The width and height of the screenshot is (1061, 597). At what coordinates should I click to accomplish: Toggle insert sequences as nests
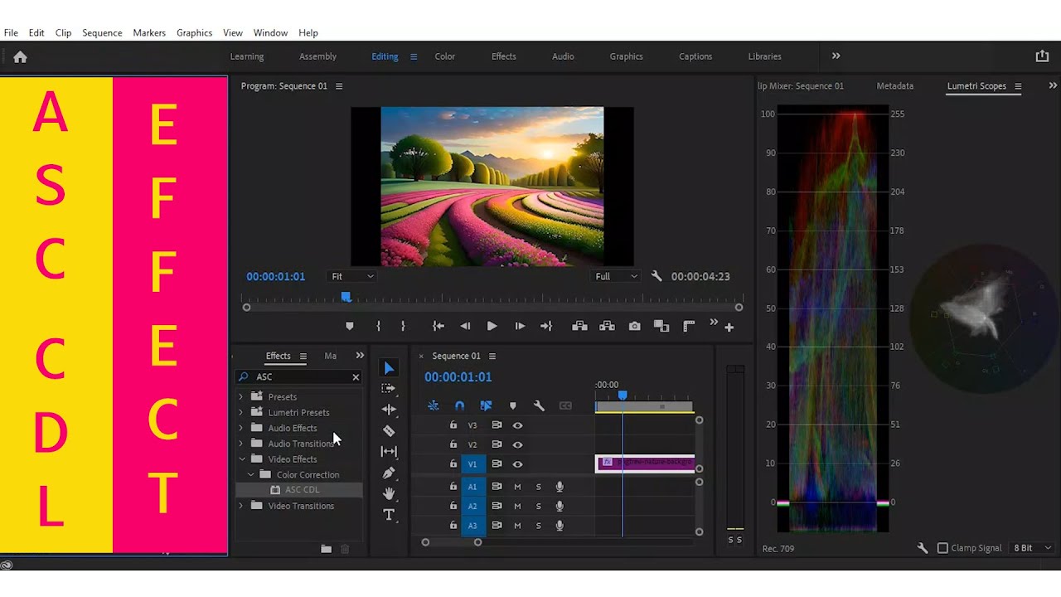[433, 405]
